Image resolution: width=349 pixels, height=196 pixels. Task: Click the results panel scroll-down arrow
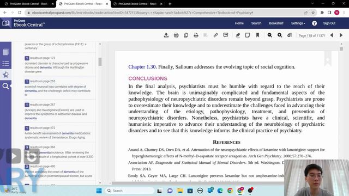pos(100,183)
